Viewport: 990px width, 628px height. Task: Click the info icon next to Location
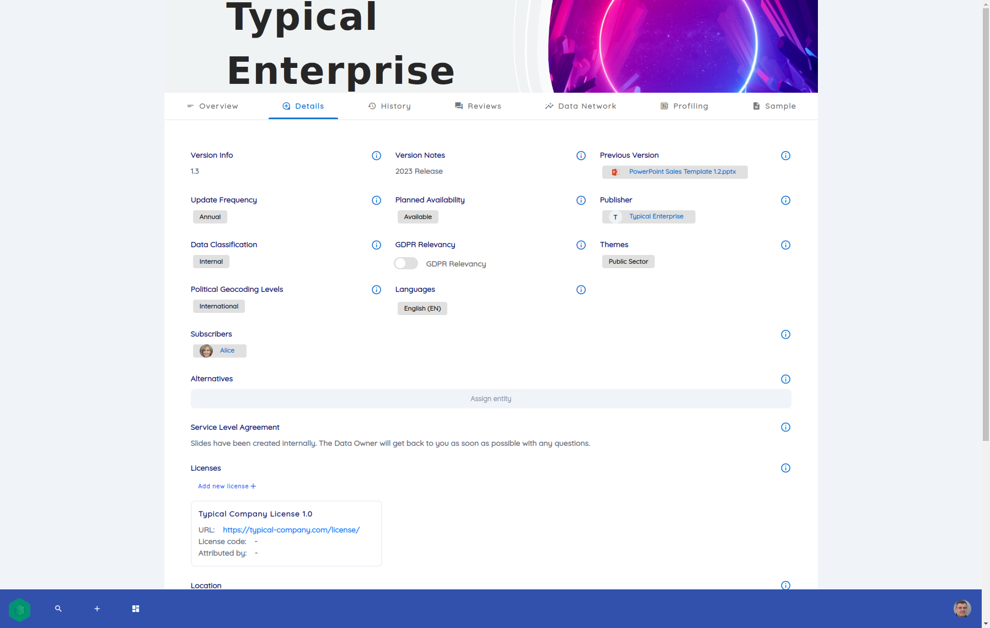[785, 585]
